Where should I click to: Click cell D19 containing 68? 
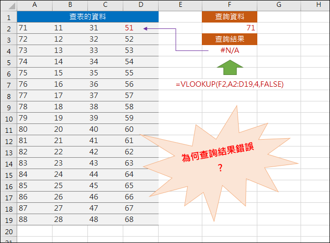141,219
